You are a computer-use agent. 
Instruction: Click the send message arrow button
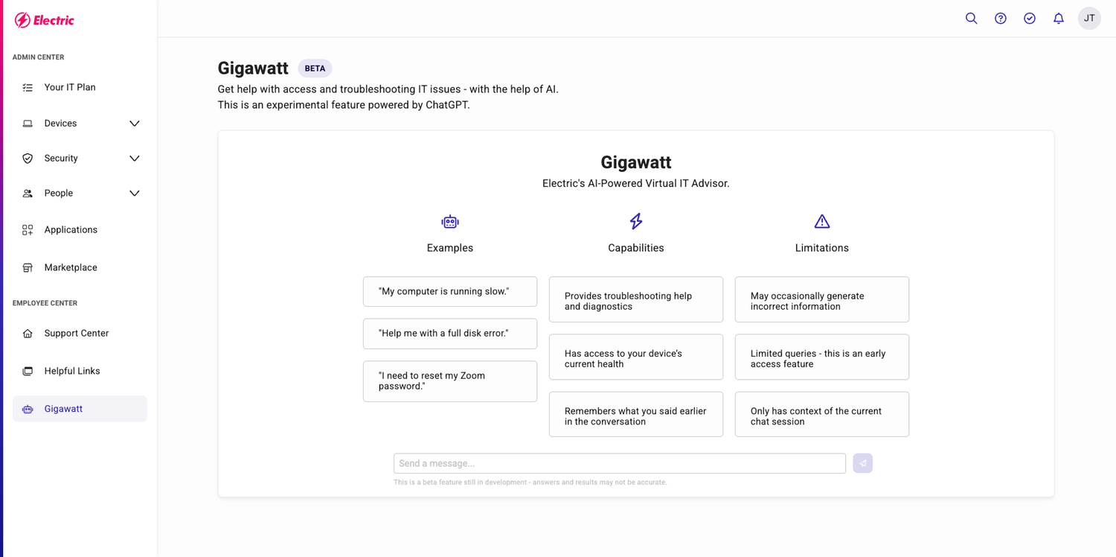[862, 462]
